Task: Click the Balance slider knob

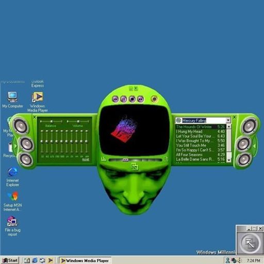Action: click(x=52, y=122)
